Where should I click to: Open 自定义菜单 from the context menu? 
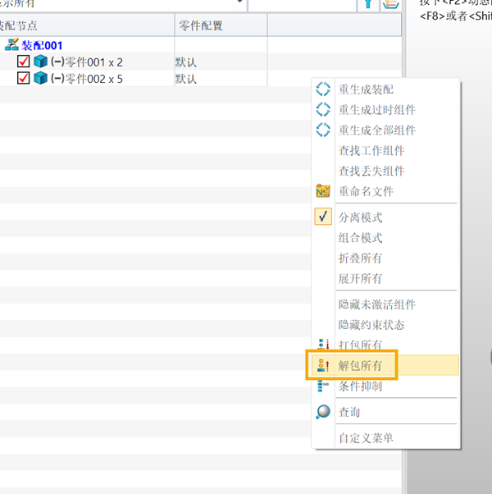point(366,438)
